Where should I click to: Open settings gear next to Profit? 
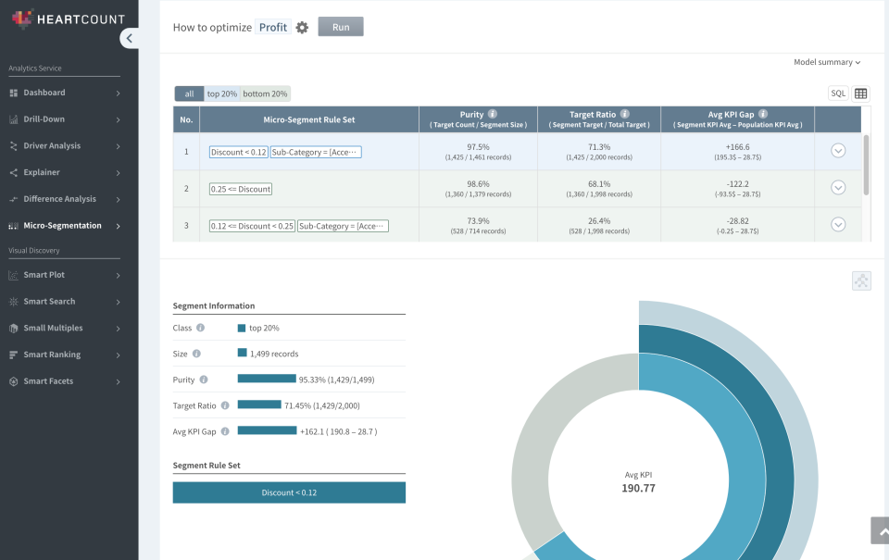302,28
